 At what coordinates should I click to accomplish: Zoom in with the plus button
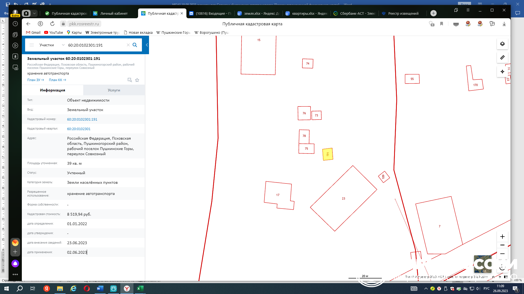(502, 237)
